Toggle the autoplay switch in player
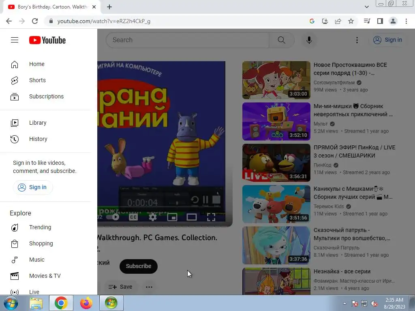415x311 pixels. pos(113,217)
